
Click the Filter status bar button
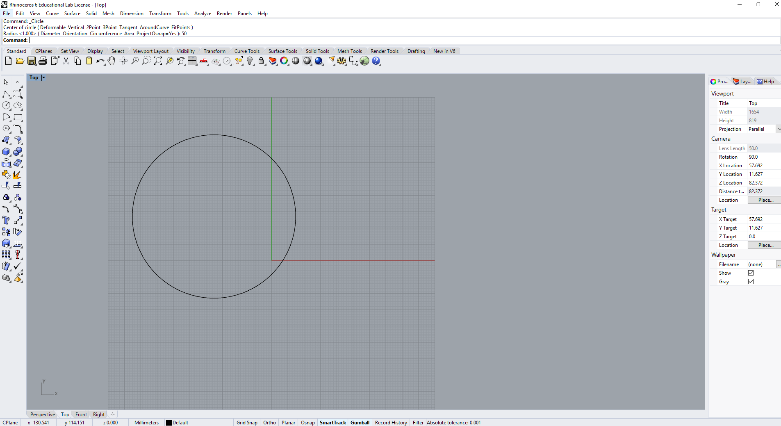(418, 423)
